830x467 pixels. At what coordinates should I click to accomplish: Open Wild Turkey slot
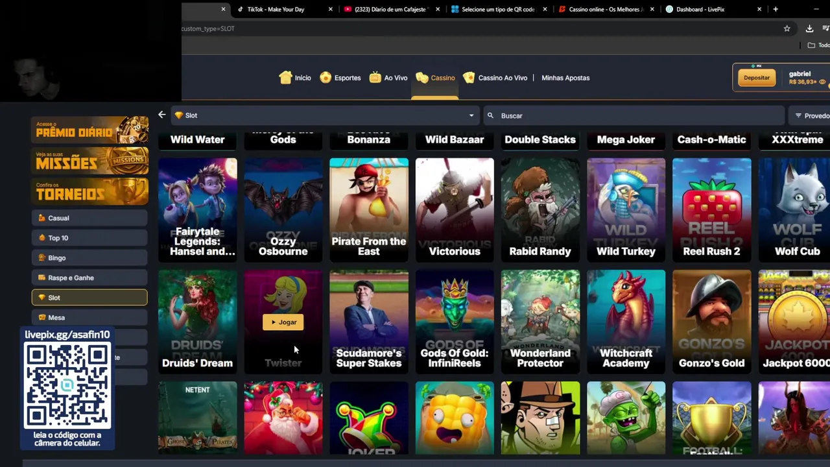[626, 209]
